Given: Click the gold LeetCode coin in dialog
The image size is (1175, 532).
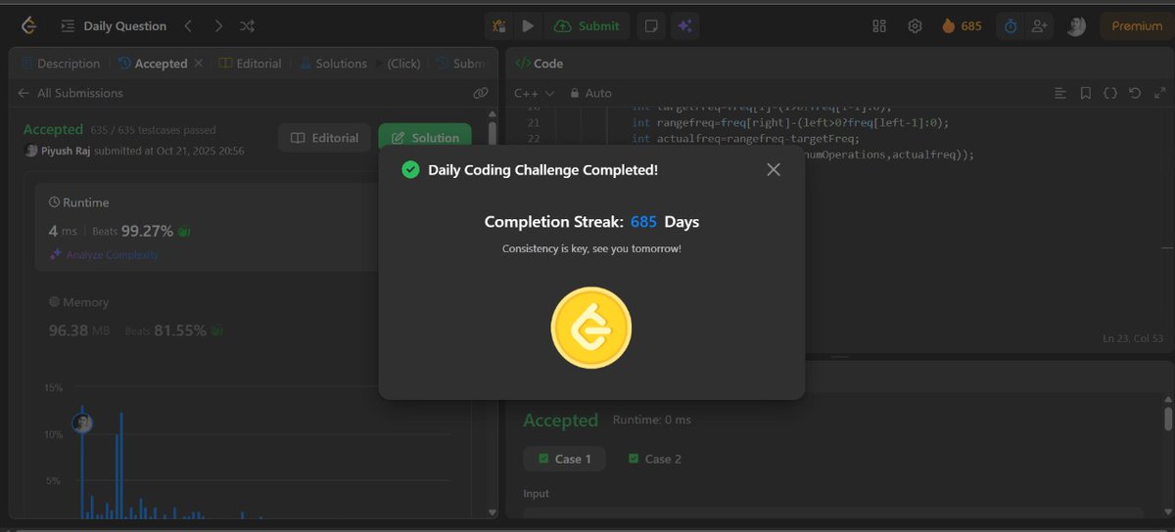Looking at the screenshot, I should (591, 328).
